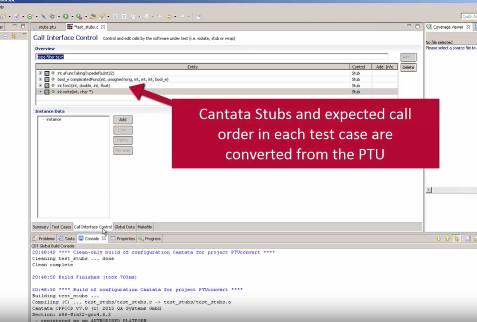
Task: Click the Console display selected console icon
Action: (x=469, y=239)
